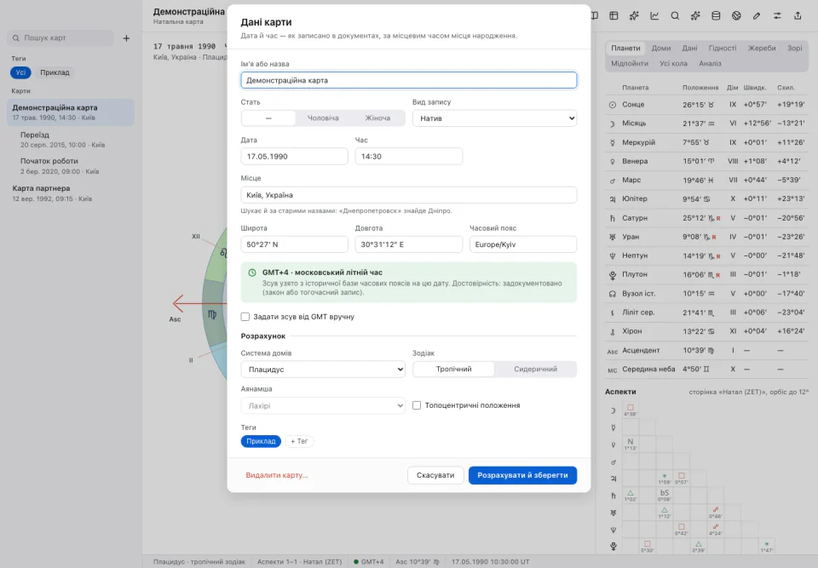Image resolution: width=818 pixels, height=568 pixels.
Task: Click into the 'Місце' input field
Action: (x=409, y=195)
